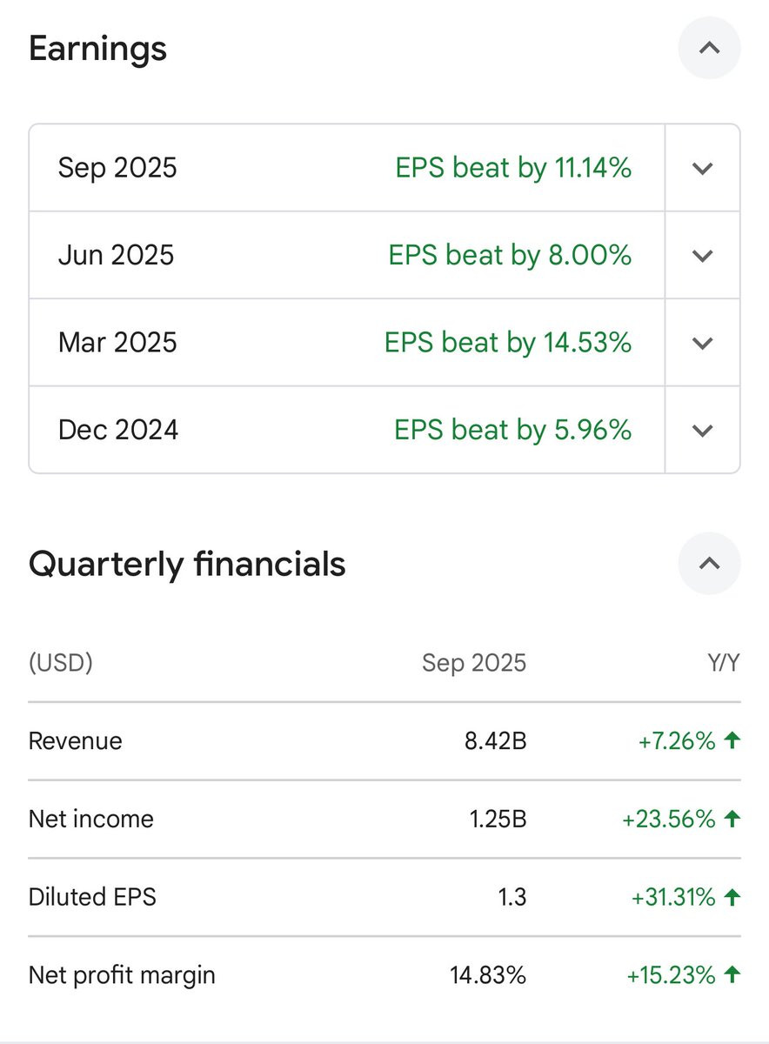This screenshot has width=769, height=1044.
Task: Click the green arrow beside Net income growth
Action: click(x=732, y=819)
